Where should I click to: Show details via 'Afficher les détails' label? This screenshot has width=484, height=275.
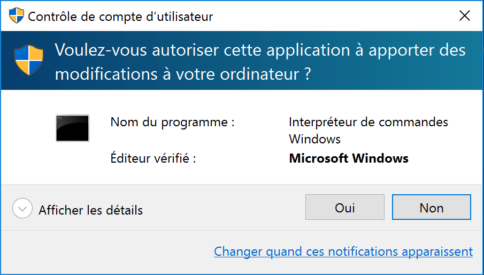click(91, 210)
